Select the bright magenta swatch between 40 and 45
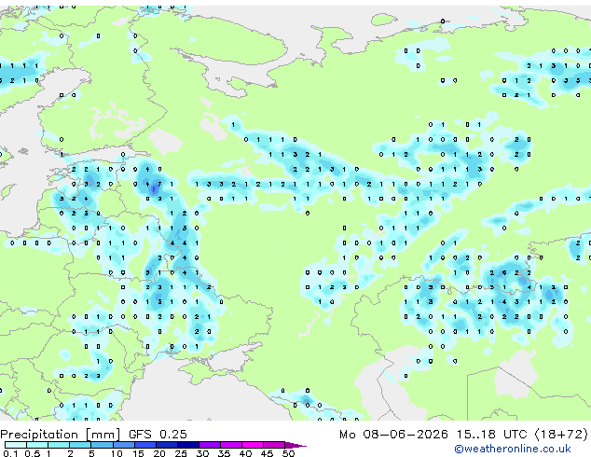 [253, 445]
